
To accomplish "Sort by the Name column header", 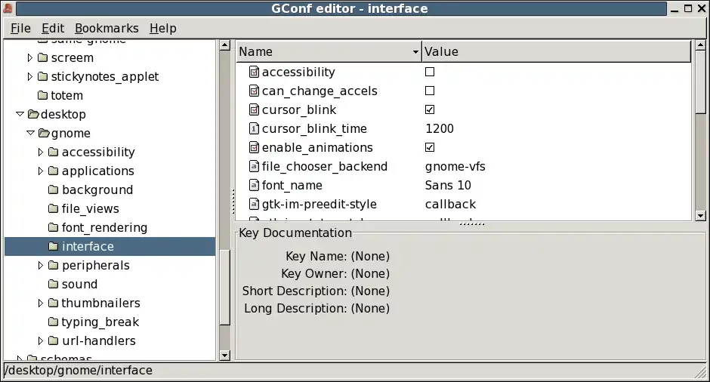I will [329, 52].
